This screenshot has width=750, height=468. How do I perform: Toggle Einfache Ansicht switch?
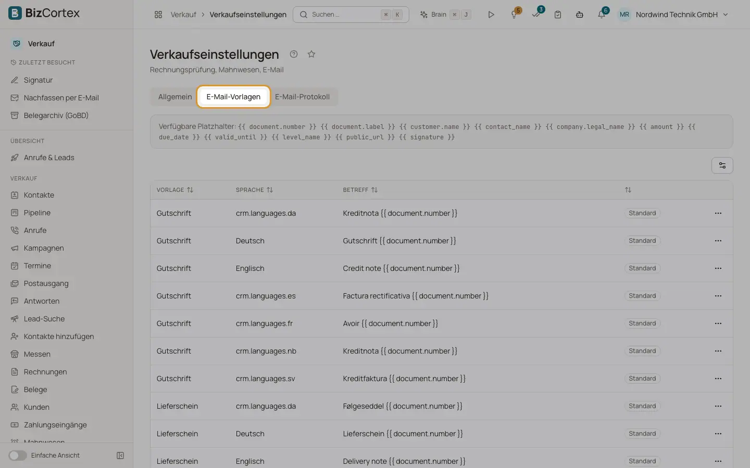(18, 456)
